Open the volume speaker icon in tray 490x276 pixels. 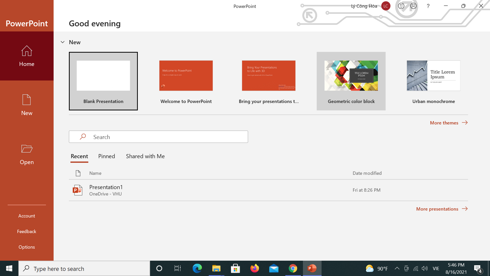(425, 268)
